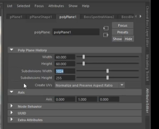Screen dimensions: 159x129
Task: Expand the UUID section
Action: tap(12, 113)
